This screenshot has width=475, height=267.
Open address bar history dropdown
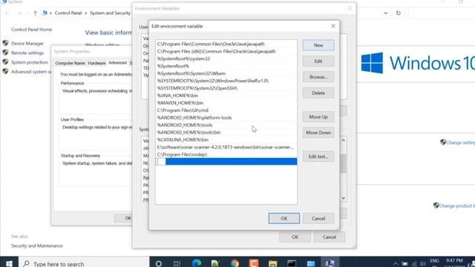(386, 13)
